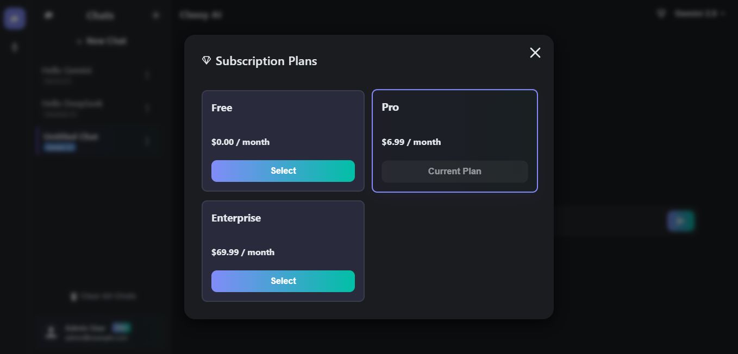Screen dimensions: 738x354
Task: Click the Free plan $0.00 price
Action: (240, 142)
